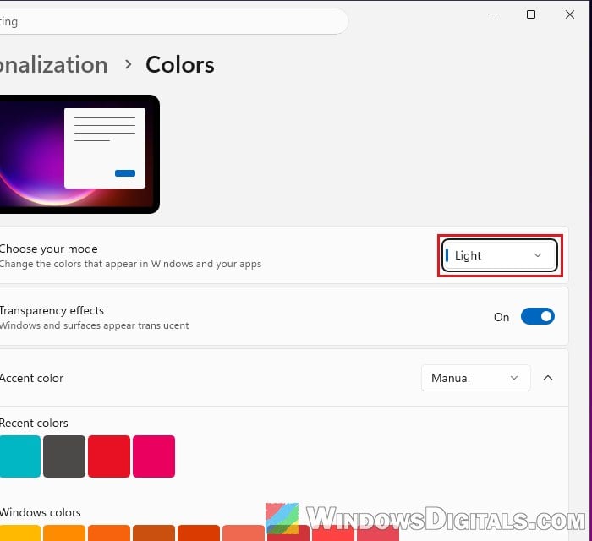
Task: Select the pink recent color swatch
Action: (154, 456)
